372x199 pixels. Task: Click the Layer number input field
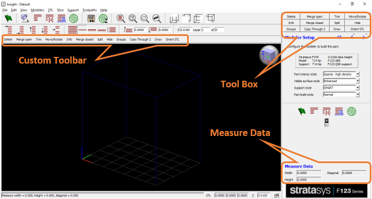[206, 30]
